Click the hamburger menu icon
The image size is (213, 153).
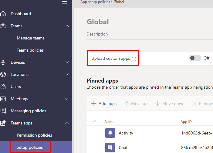tap(65, 2)
